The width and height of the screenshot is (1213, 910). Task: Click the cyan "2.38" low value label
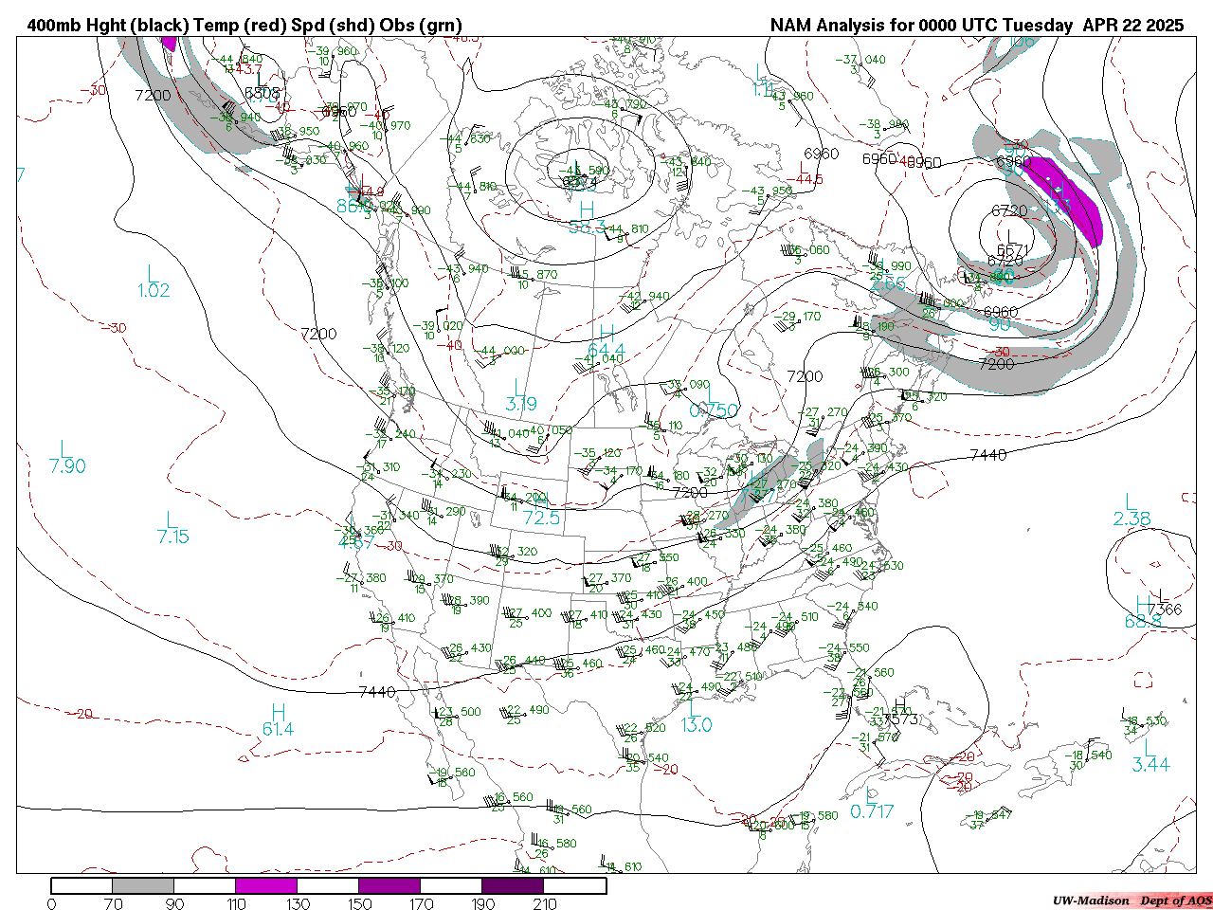coord(1132,519)
